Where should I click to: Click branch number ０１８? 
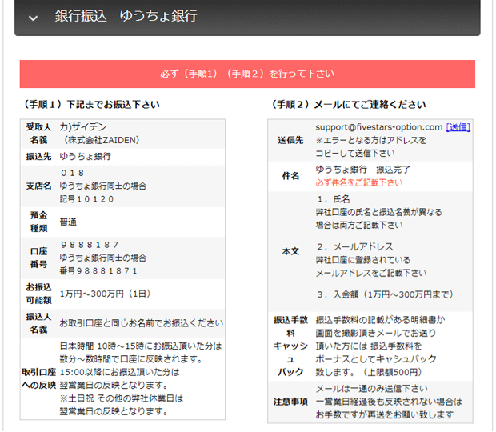pos(72,173)
